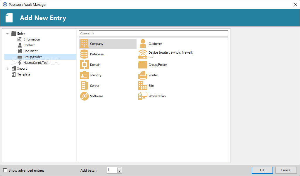The image size is (300, 176).
Task: Click the Entry tree label
Action: 21,34
